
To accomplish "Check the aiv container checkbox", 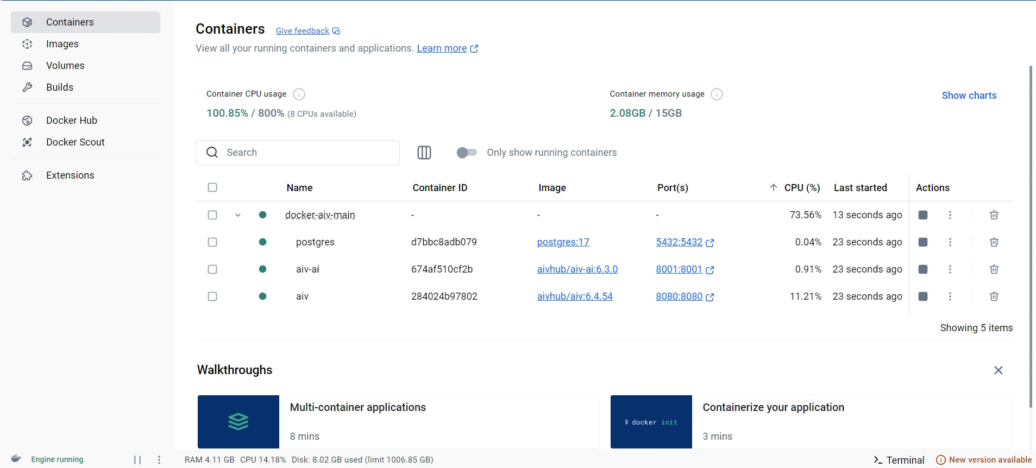I will tap(212, 296).
